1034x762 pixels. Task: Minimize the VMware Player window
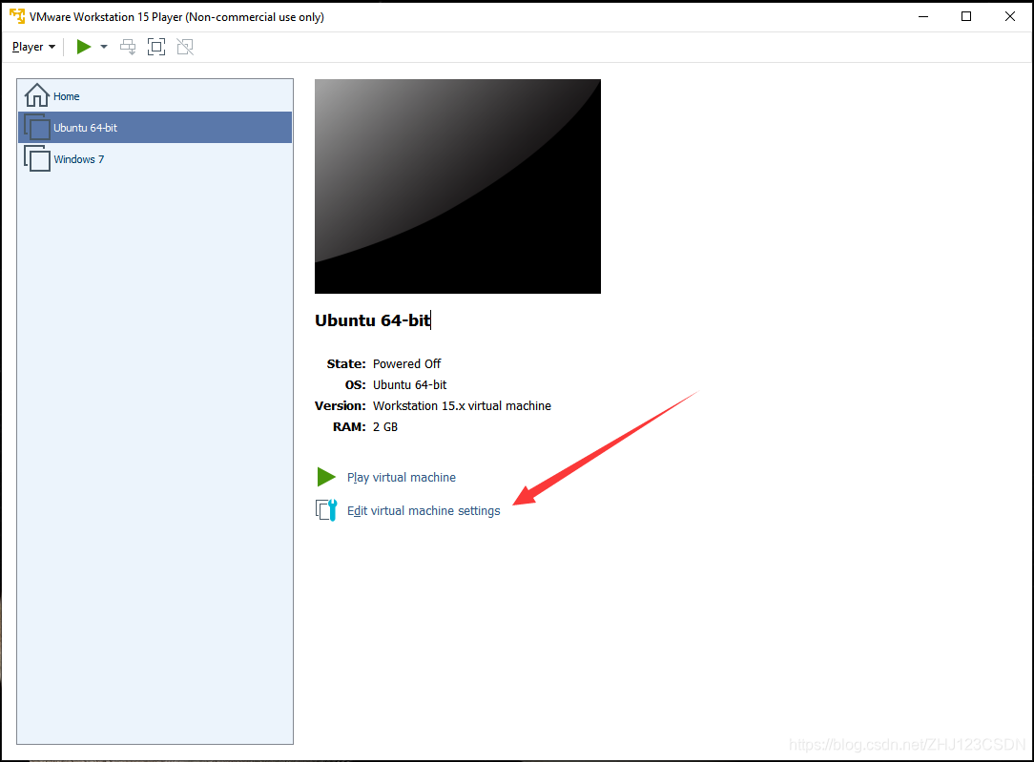(x=923, y=16)
